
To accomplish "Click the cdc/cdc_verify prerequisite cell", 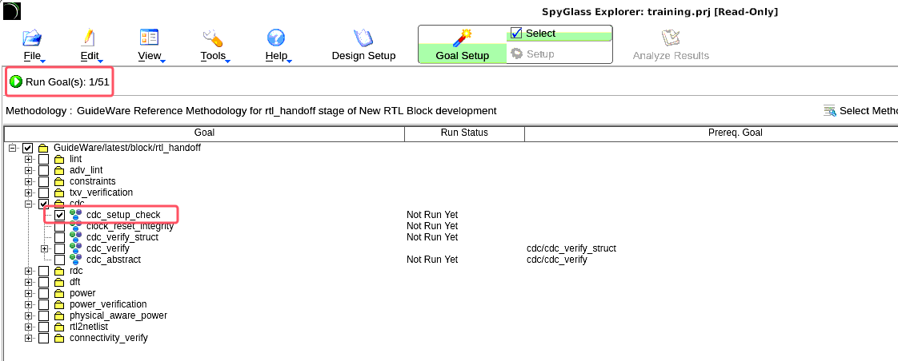I will tap(557, 260).
